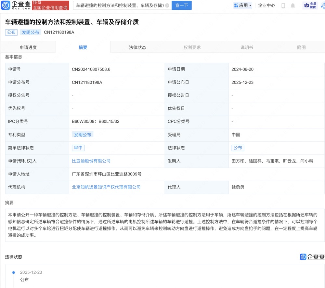Open 企业中心 in the header

[x=266, y=6]
